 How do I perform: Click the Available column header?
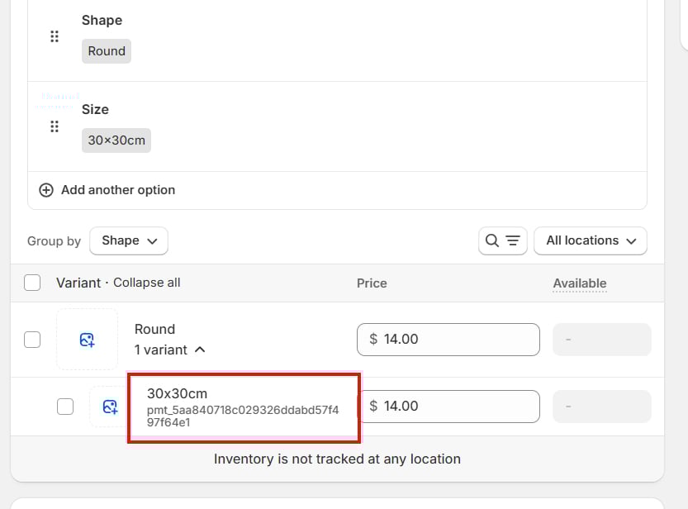coord(579,283)
